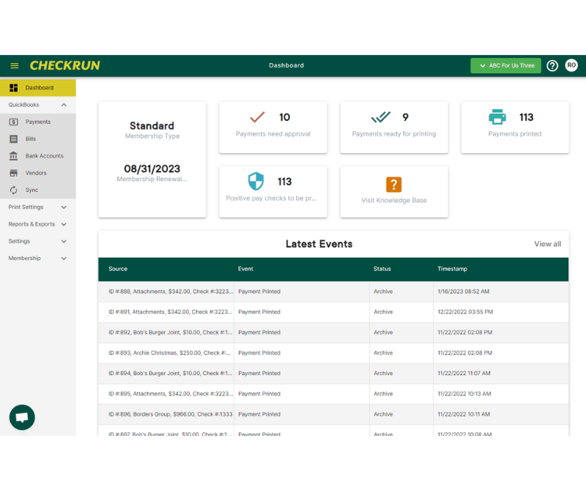Open the Payments section from the sidebar
Viewport: 586px width, 491px height.
pyautogui.click(x=37, y=121)
